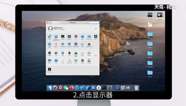
Task: Open Accessibility preferences icon
Action: click(69, 44)
